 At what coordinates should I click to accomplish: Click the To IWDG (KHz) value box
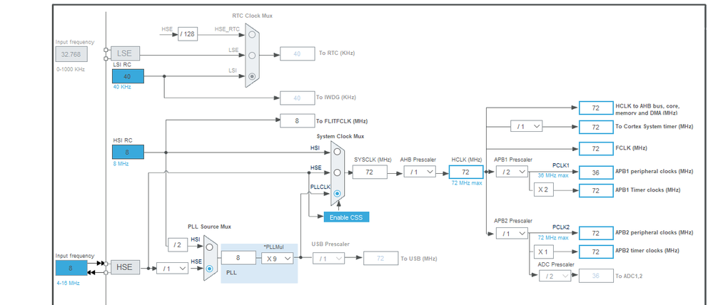coord(298,98)
